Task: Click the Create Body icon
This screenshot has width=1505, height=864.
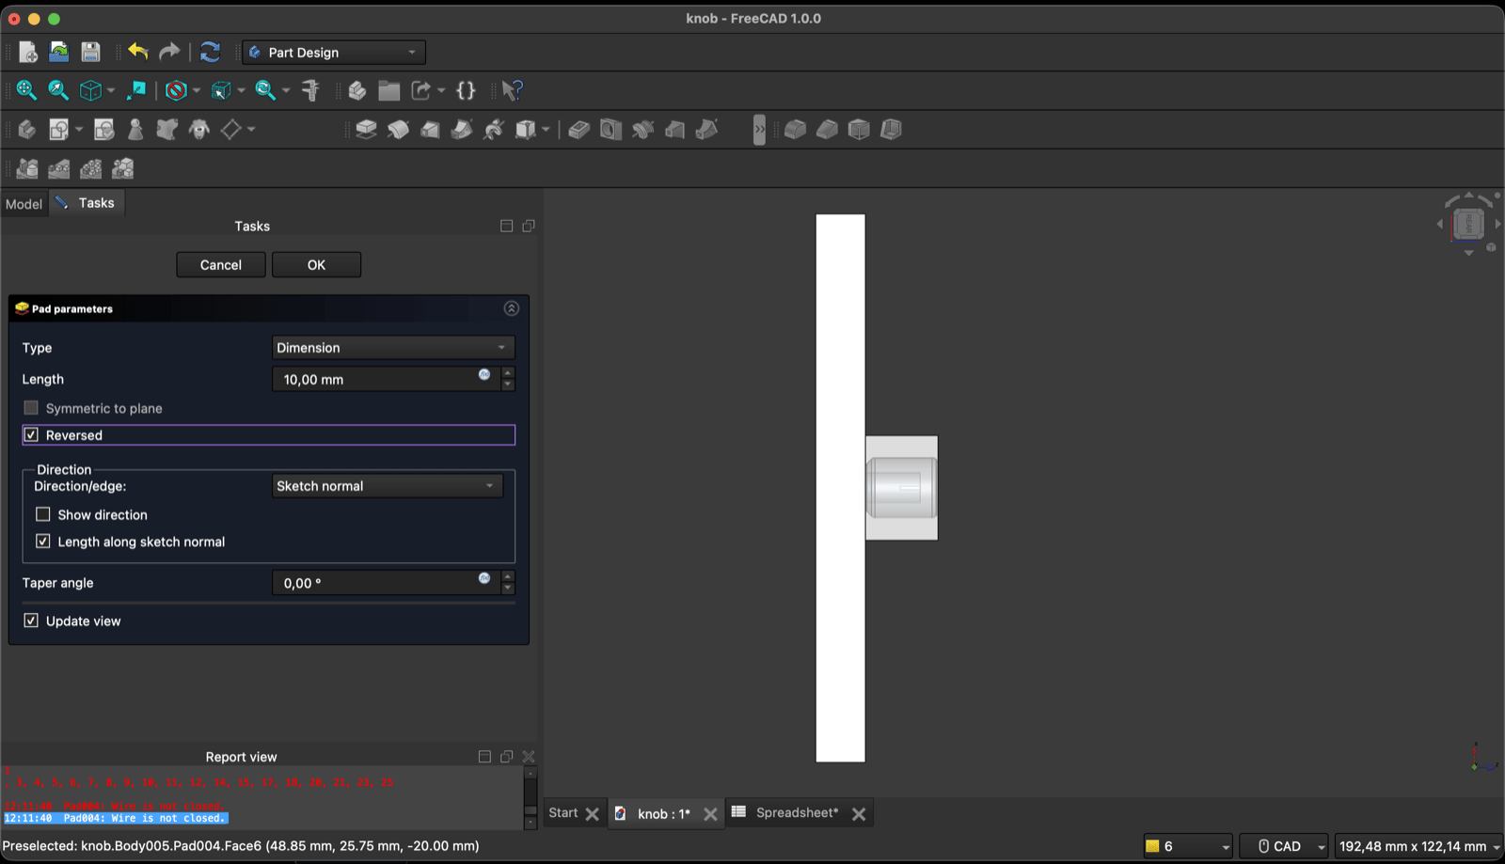Action: click(x=27, y=129)
